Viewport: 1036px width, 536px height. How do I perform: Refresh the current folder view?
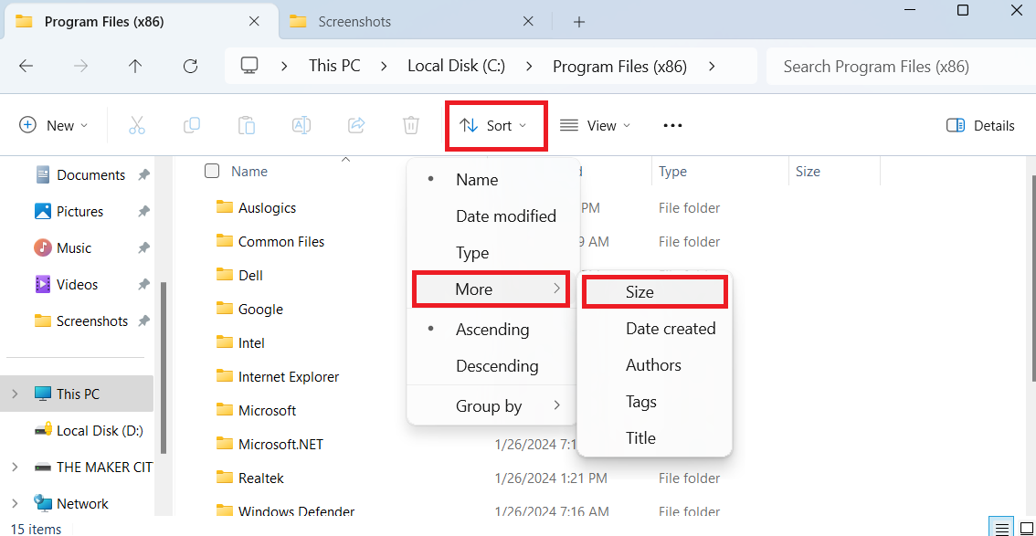(190, 66)
